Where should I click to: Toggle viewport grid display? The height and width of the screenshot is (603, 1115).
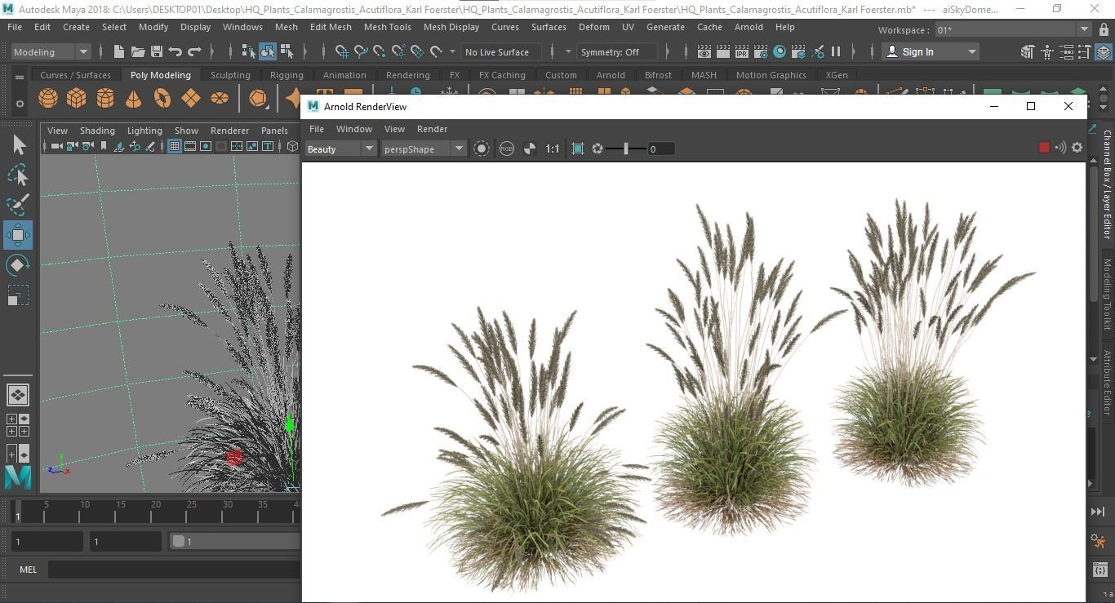(x=174, y=146)
